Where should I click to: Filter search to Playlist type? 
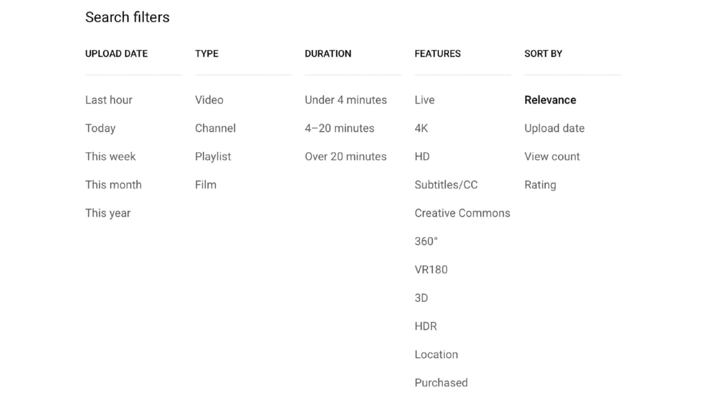[x=213, y=156]
